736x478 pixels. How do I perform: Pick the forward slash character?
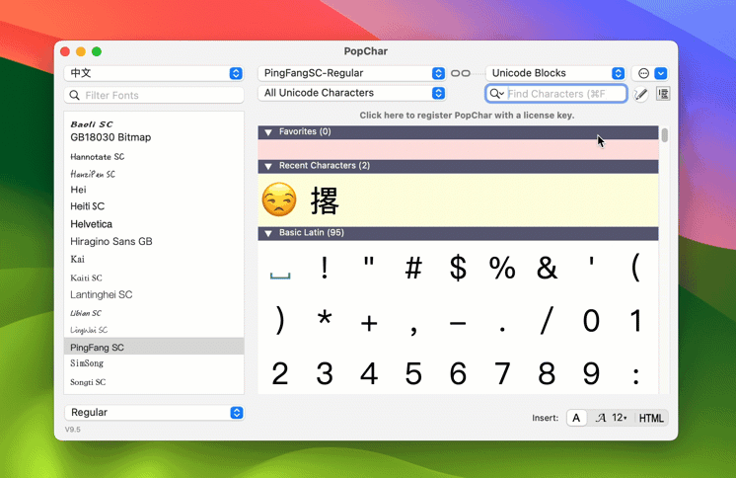point(547,321)
